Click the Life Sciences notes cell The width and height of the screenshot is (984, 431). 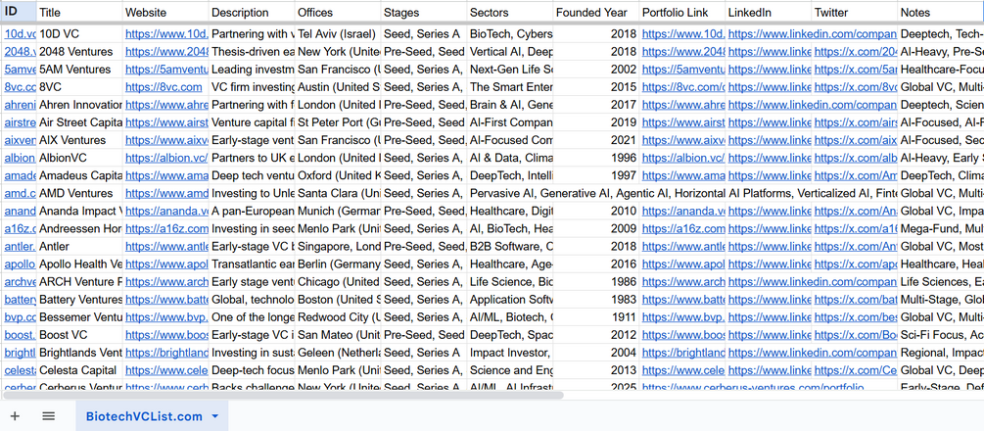point(940,281)
